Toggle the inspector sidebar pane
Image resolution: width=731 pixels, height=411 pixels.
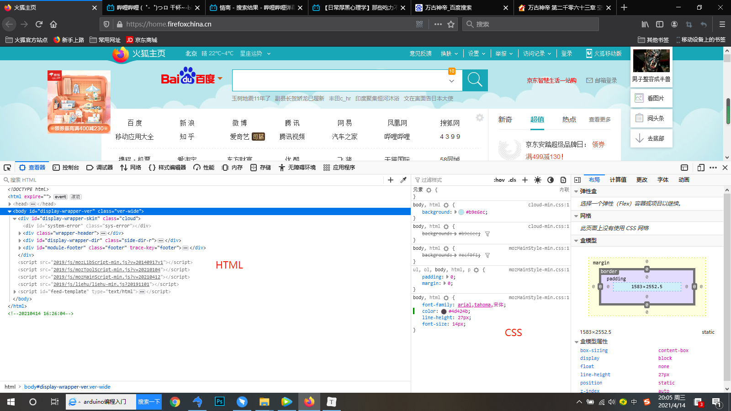coord(577,180)
